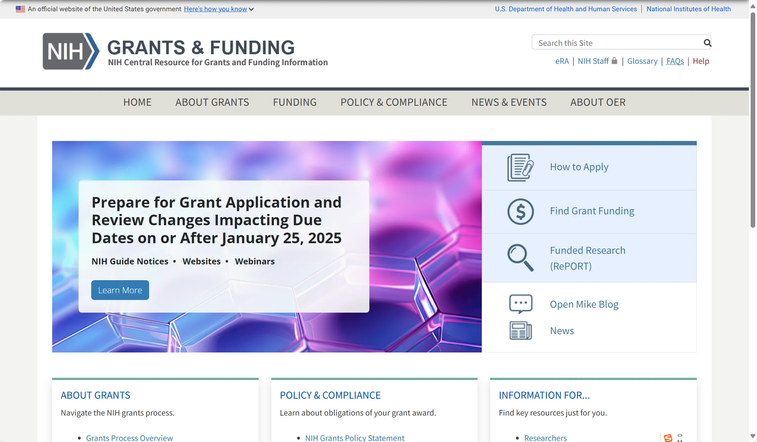This screenshot has width=757, height=442.
Task: Open the HOME menu item
Action: tap(137, 102)
